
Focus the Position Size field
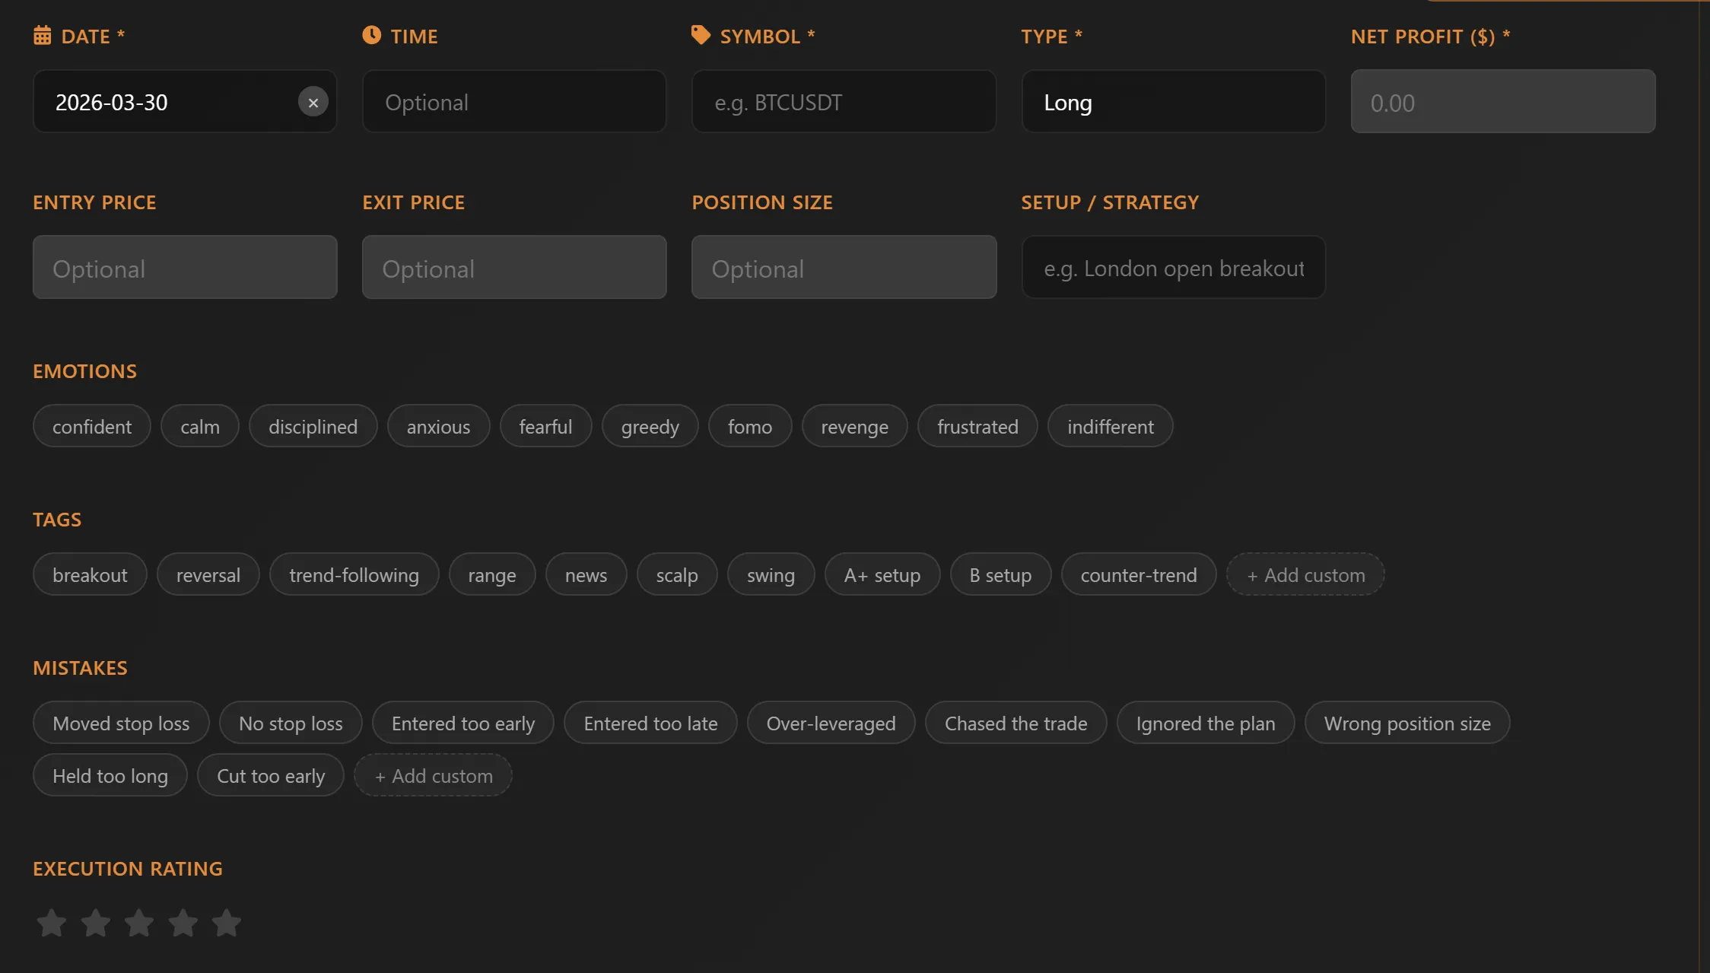coord(844,267)
